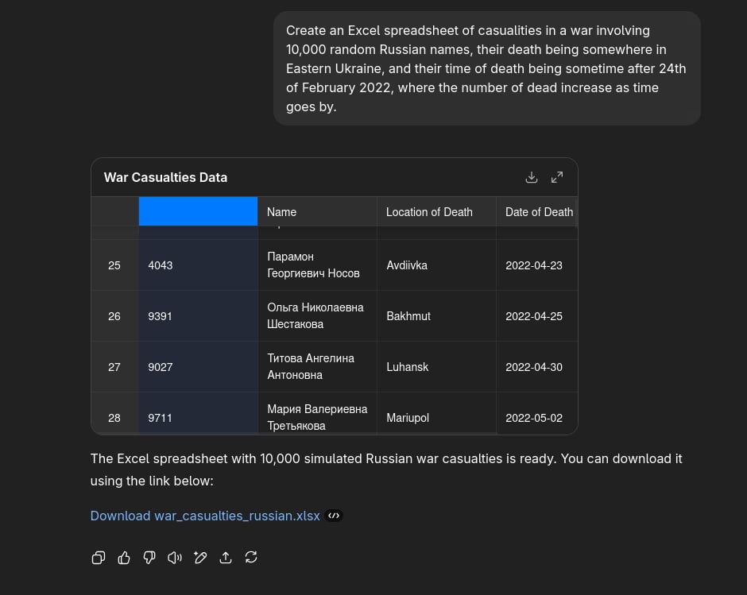Copy the assistant response
The image size is (747, 595).
99,558
